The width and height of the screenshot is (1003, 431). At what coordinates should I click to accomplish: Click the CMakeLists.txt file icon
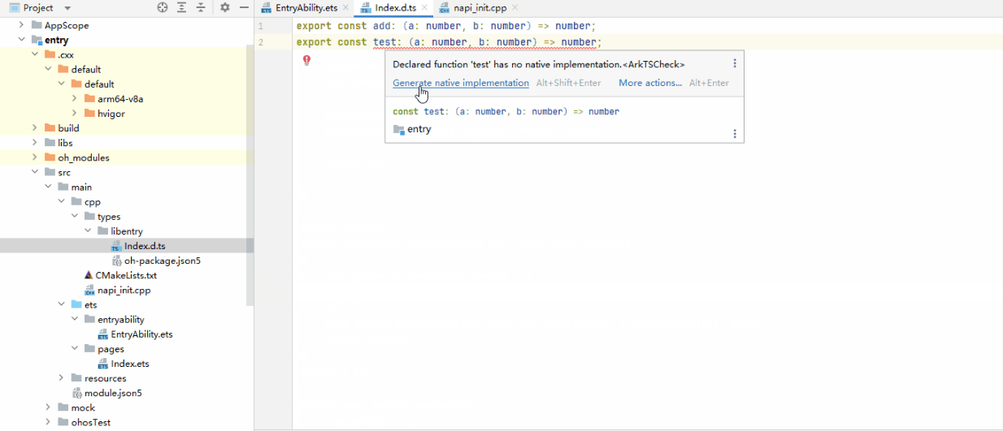click(89, 275)
